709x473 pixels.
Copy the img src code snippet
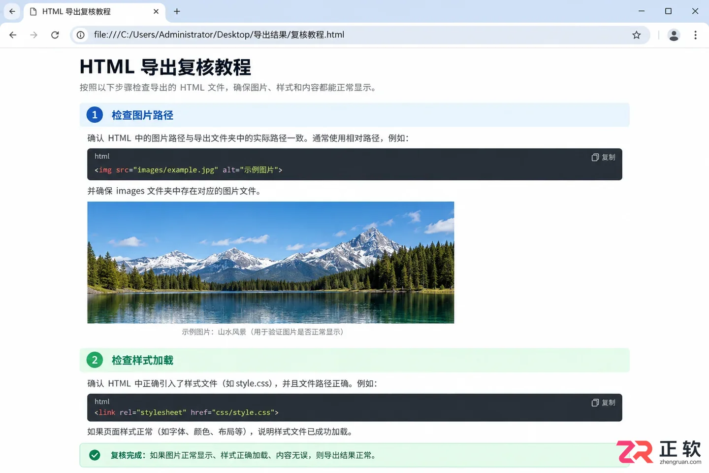[603, 157]
